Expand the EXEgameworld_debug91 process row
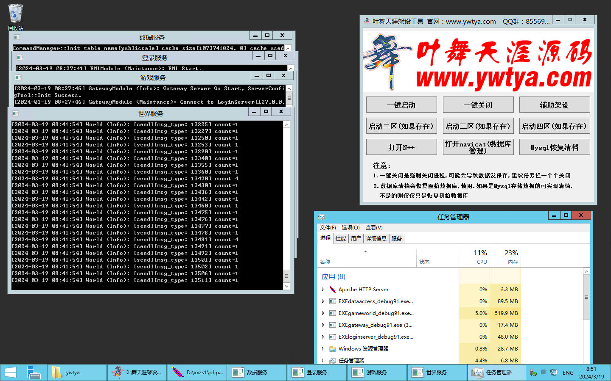Screen dimensions: 611x381 point(323,313)
